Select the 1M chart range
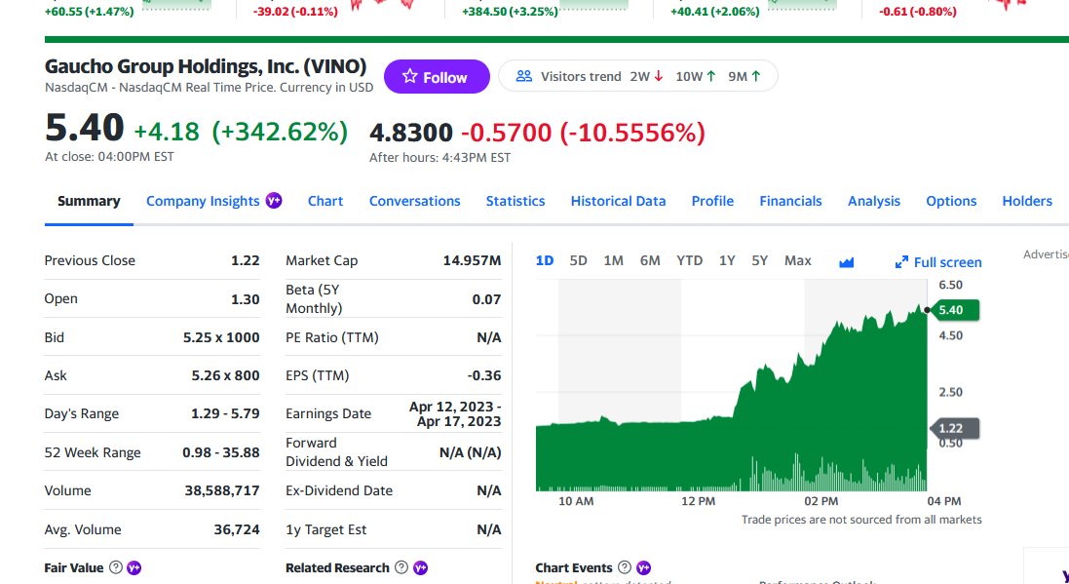 click(614, 260)
